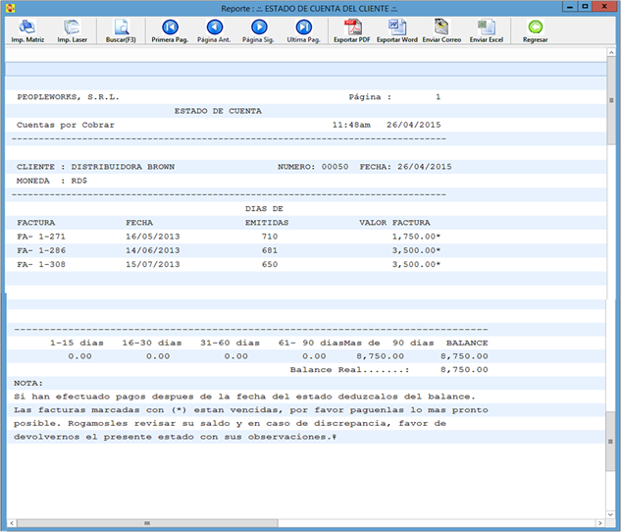The image size is (621, 532).
Task: Export report with Enviar Excel
Action: tap(486, 30)
